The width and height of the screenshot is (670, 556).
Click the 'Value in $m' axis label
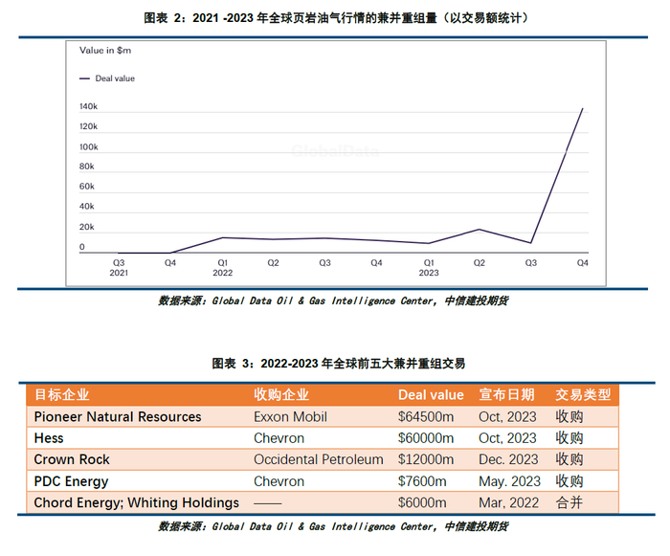click(x=105, y=51)
